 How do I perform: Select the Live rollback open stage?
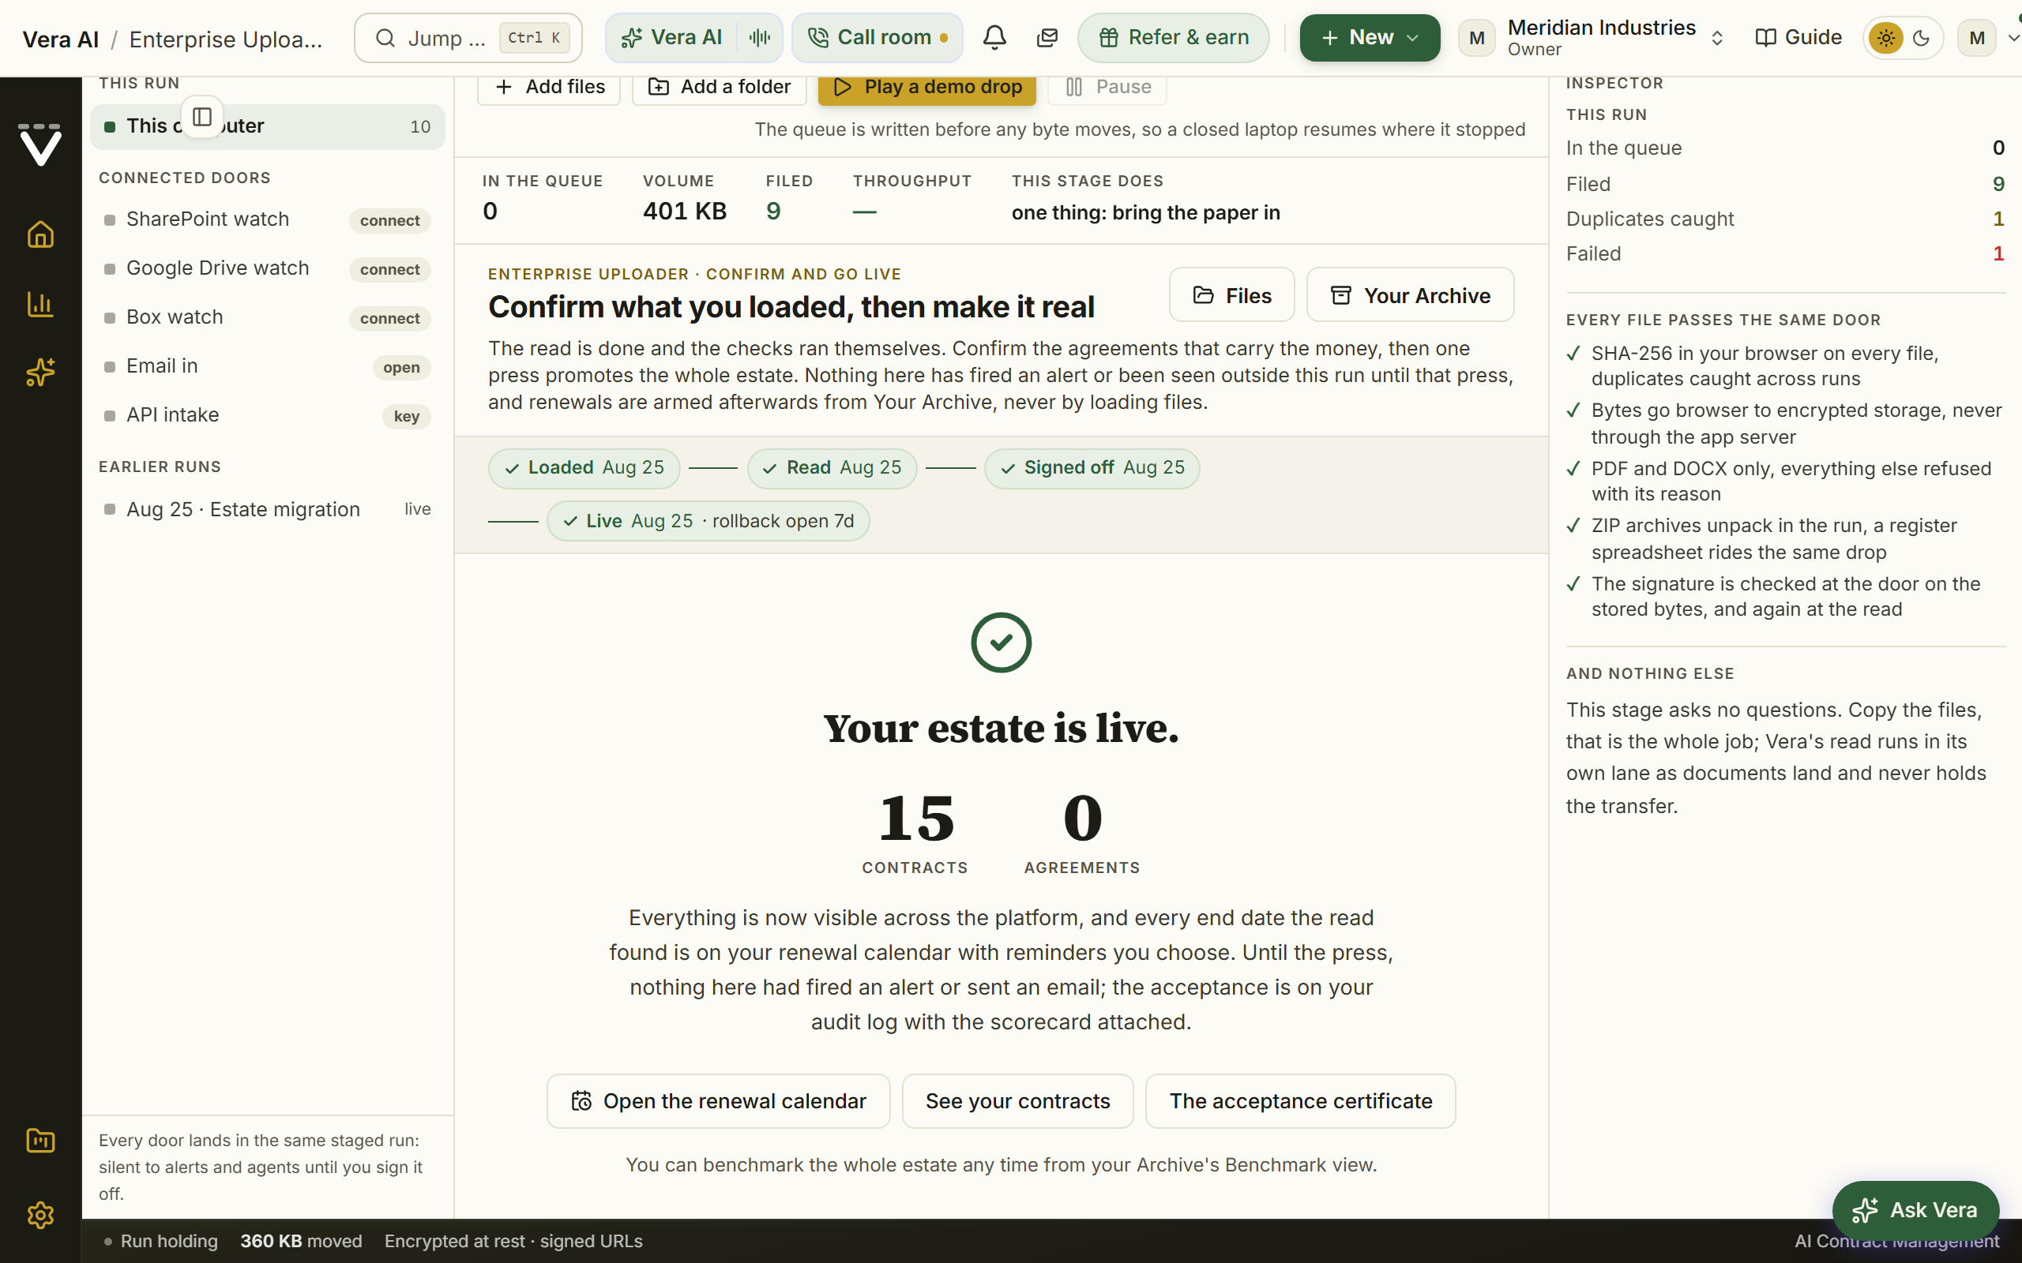tap(707, 521)
